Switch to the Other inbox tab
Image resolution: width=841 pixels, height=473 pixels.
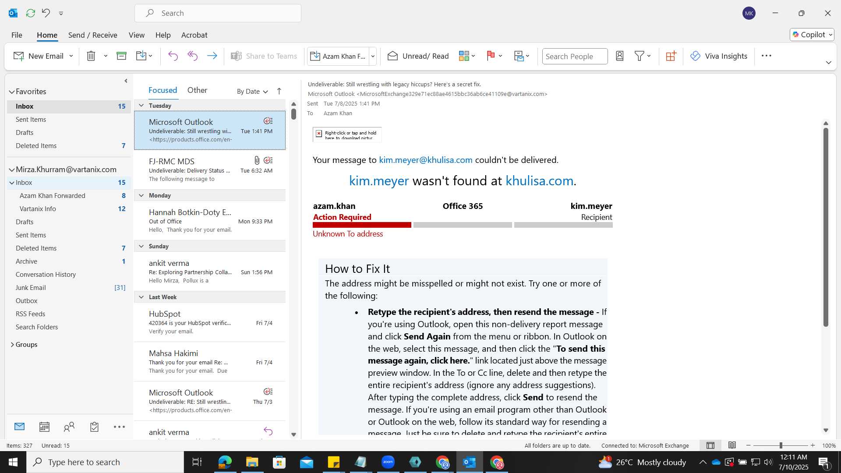(197, 90)
